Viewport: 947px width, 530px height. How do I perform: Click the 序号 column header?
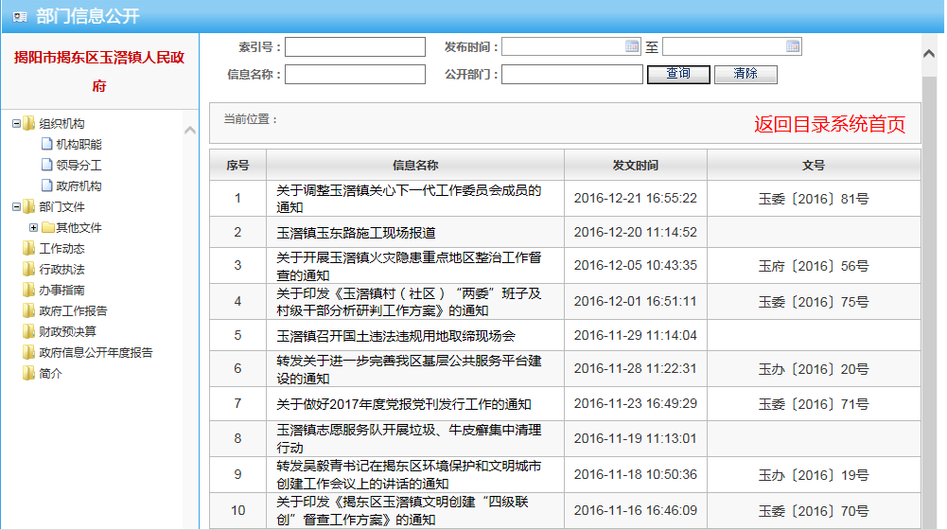[x=238, y=165]
